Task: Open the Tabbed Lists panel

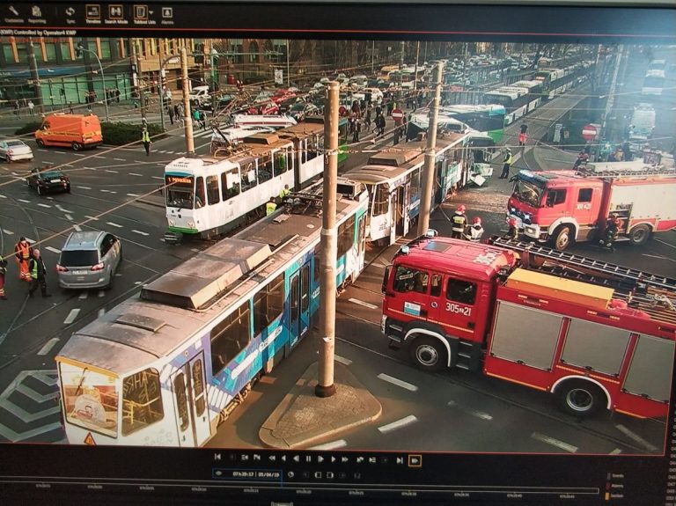Action: click(141, 12)
